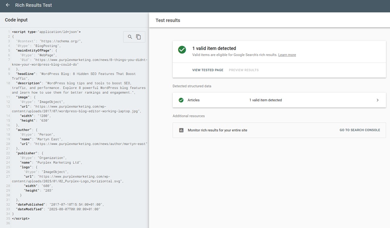Click the "height": "630" code line
This screenshot has width=390, height=228.
[34, 121]
